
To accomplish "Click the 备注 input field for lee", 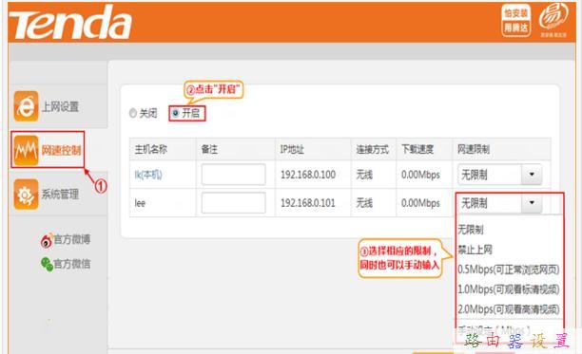I will 234,202.
